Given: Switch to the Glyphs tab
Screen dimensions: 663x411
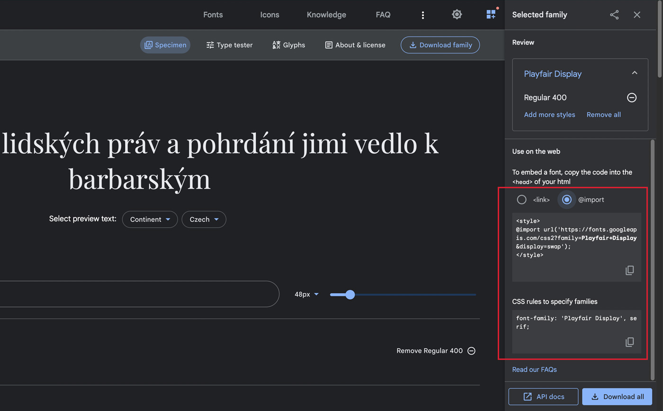Looking at the screenshot, I should pyautogui.click(x=289, y=45).
